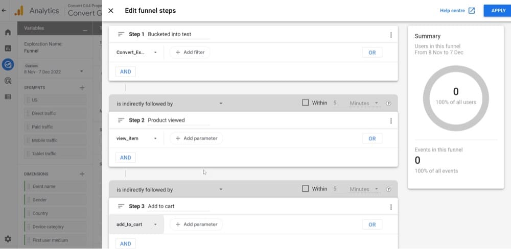511x249 pixels.
Task: Enable Within checkbox before Step 2
Action: (306, 103)
